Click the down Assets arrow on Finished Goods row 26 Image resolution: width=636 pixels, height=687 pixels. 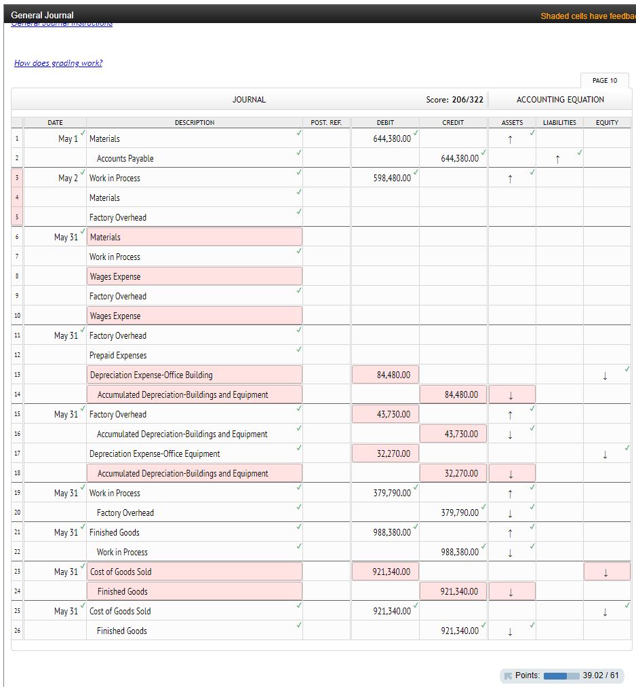click(512, 631)
